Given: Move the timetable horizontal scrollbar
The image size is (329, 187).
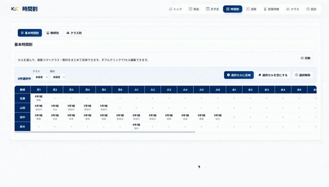Looking at the screenshot, I should click(105, 132).
